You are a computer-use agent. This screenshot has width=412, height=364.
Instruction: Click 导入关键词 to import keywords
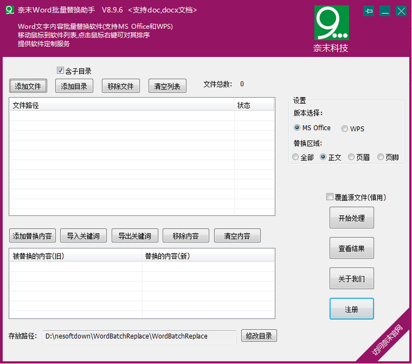point(83,235)
